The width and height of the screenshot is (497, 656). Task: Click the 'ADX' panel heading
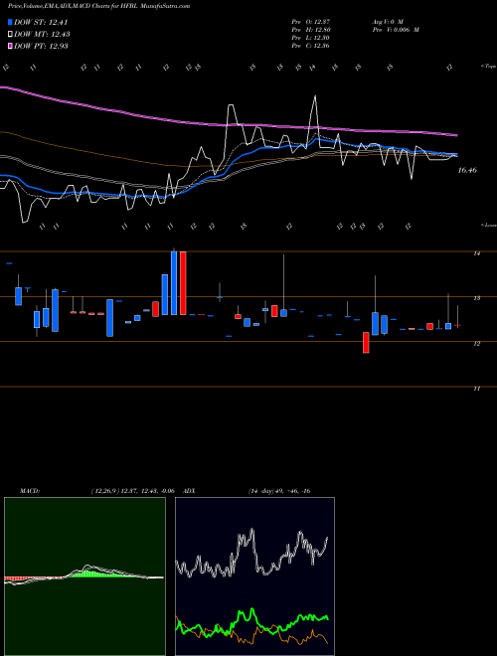click(x=189, y=491)
